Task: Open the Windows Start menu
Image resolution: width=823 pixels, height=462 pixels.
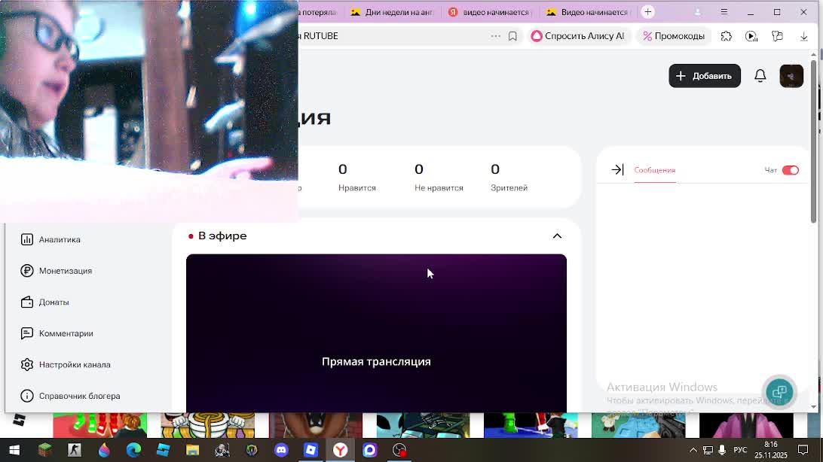Action: point(14,450)
